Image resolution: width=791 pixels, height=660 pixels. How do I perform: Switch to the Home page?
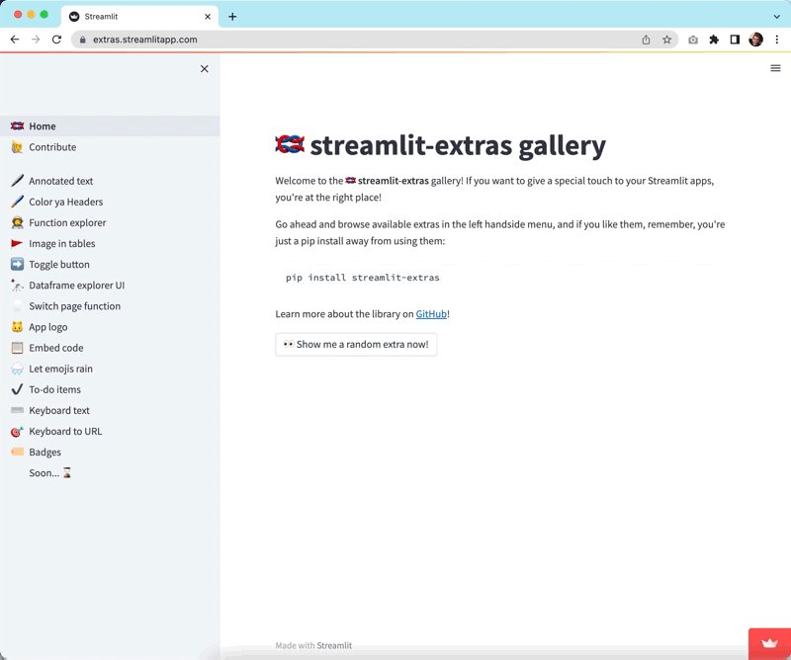click(x=42, y=125)
